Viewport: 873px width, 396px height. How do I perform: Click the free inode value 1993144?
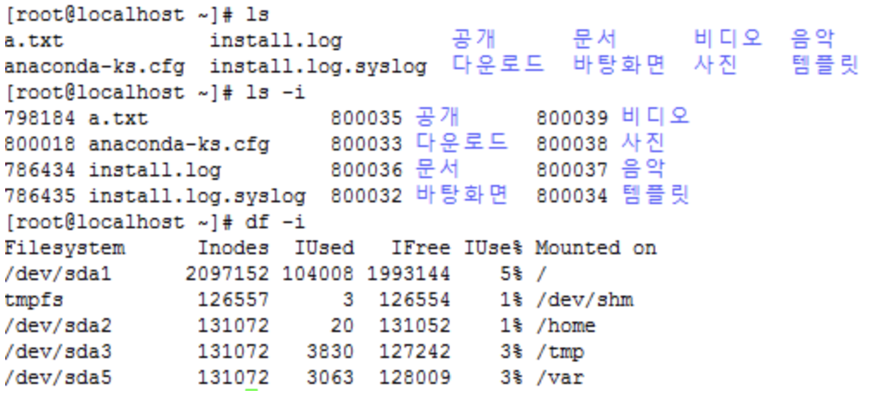click(x=409, y=274)
